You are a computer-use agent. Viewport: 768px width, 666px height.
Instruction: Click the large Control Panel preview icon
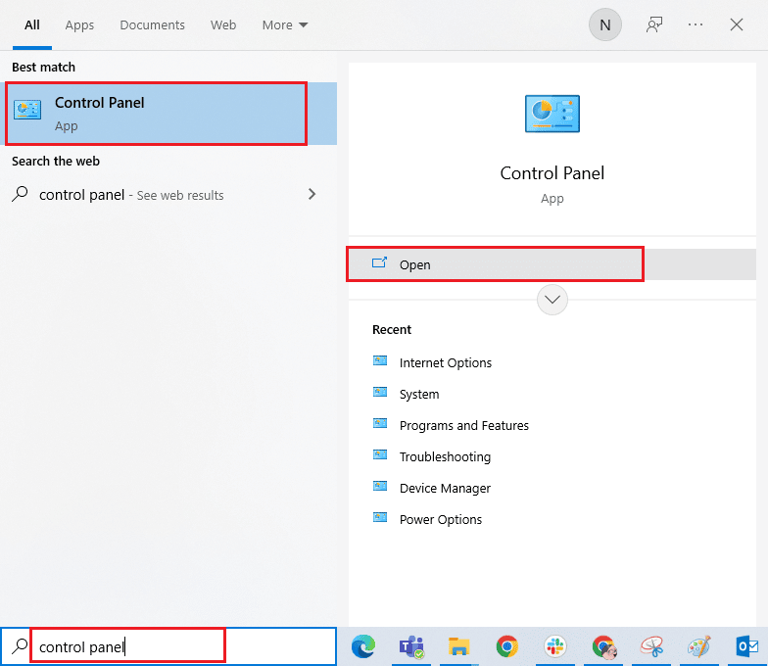coord(552,114)
